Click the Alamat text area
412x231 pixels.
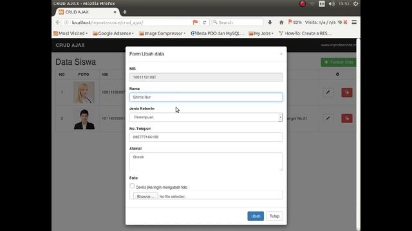coord(206,162)
